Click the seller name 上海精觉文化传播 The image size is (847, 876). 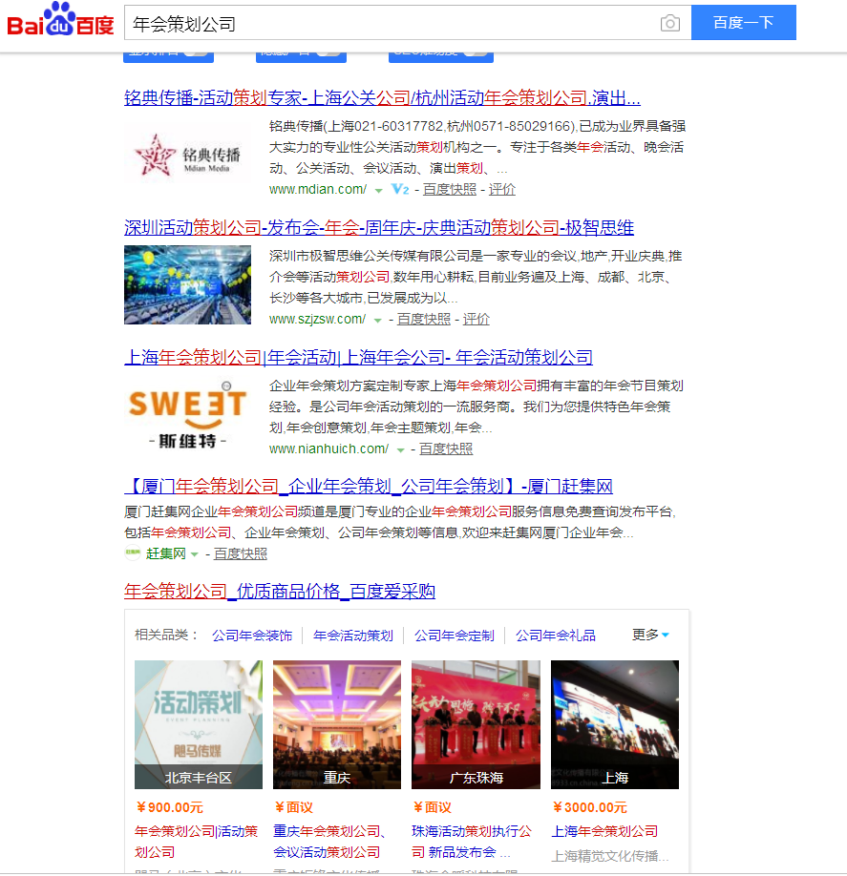610,856
